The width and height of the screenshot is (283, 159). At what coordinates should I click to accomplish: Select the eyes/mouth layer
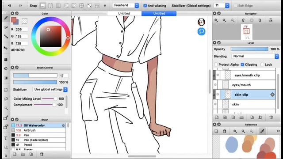[x=245, y=85]
